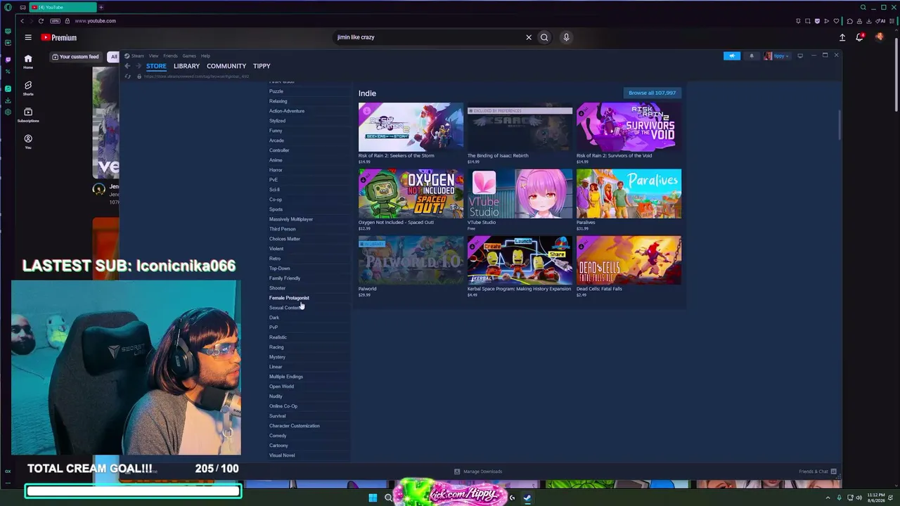The height and width of the screenshot is (506, 900).
Task: Open Oxygen Not Included Spaced Out capsule
Action: point(411,194)
